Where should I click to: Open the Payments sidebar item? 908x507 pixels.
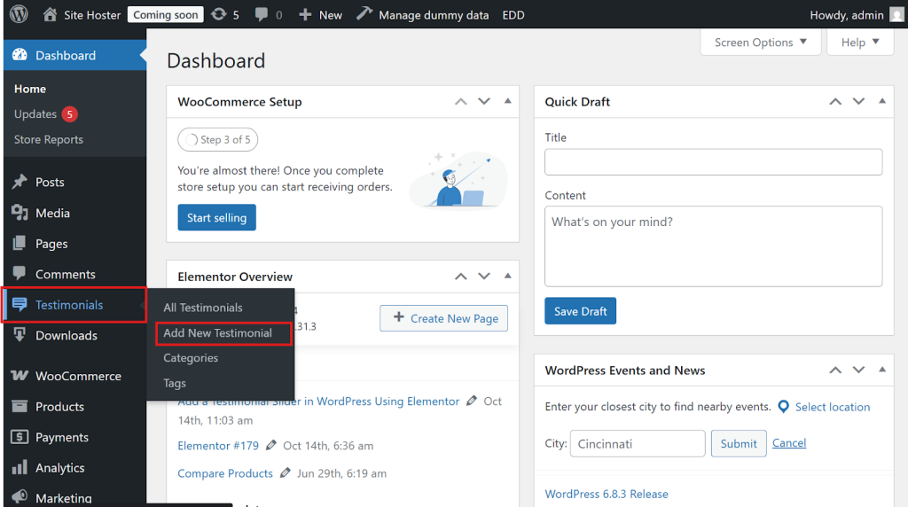click(61, 437)
